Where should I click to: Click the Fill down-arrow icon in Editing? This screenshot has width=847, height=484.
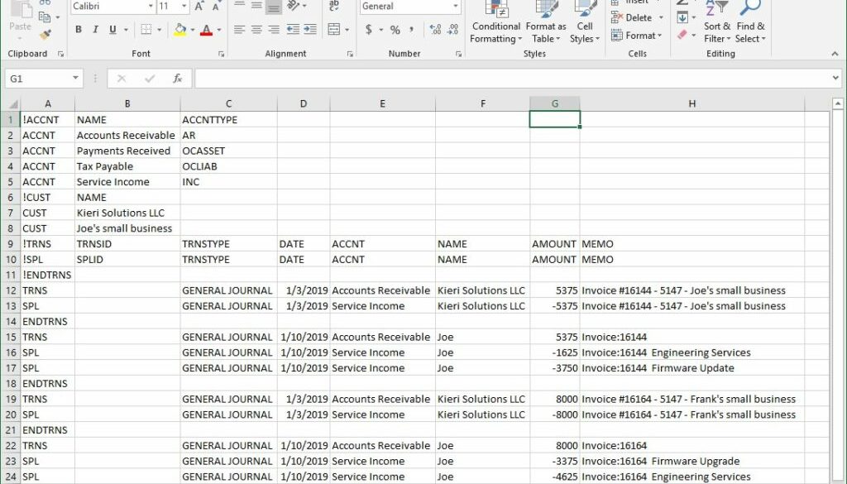[x=682, y=17]
